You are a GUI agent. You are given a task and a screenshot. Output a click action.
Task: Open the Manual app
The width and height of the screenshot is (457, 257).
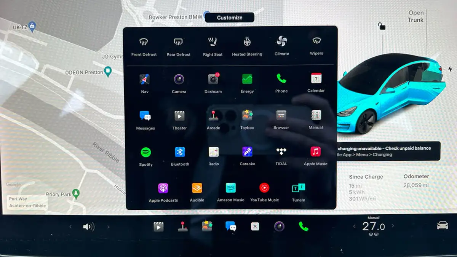coord(316,120)
